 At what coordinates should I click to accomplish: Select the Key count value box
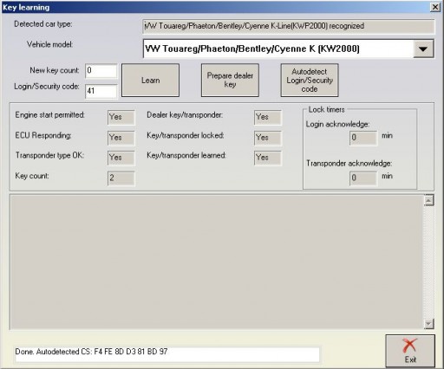pos(121,178)
